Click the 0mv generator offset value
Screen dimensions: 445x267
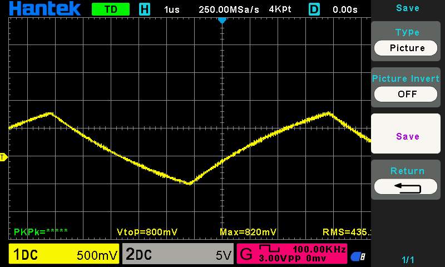click(317, 258)
